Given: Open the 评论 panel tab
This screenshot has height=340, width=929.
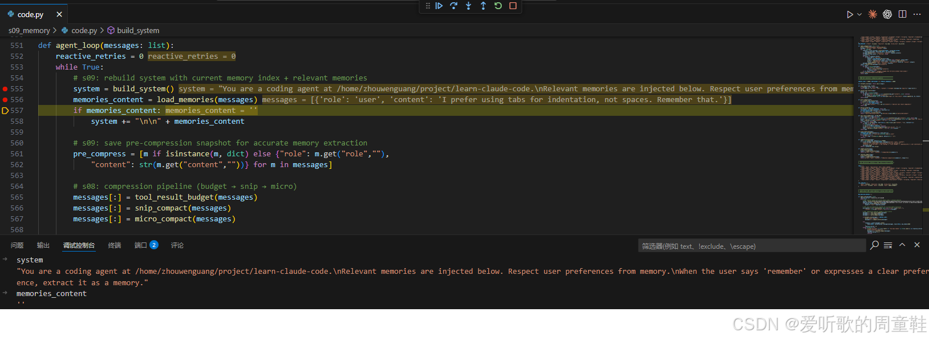Looking at the screenshot, I should [x=177, y=245].
